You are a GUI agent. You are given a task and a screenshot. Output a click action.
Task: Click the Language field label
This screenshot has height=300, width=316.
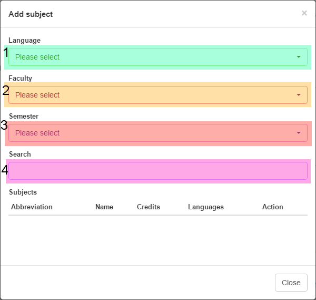pos(24,40)
